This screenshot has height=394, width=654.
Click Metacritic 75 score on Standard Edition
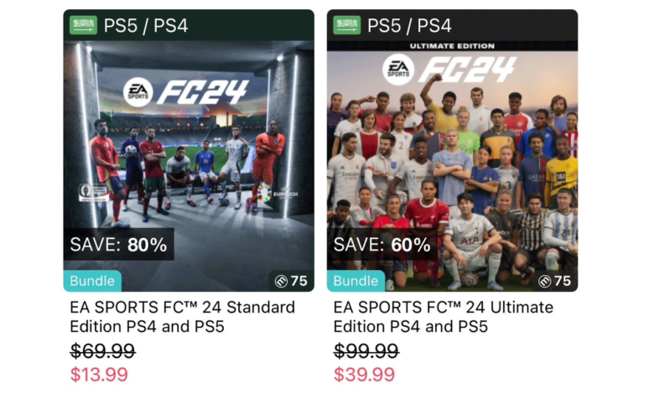coord(291,281)
